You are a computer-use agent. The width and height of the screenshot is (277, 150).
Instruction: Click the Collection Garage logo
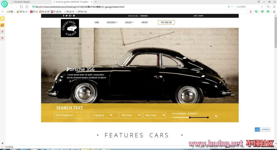70,28
